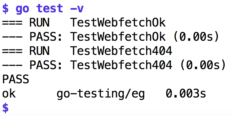Image resolution: width=233 pixels, height=116 pixels.
Task: Click the '--- PASS:' label for TestWebfetch404
Action: 32,65
